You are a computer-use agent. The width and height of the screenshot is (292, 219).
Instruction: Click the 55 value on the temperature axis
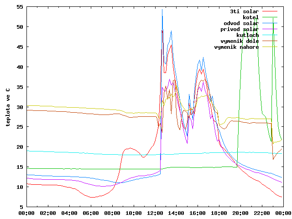pos(20,7)
